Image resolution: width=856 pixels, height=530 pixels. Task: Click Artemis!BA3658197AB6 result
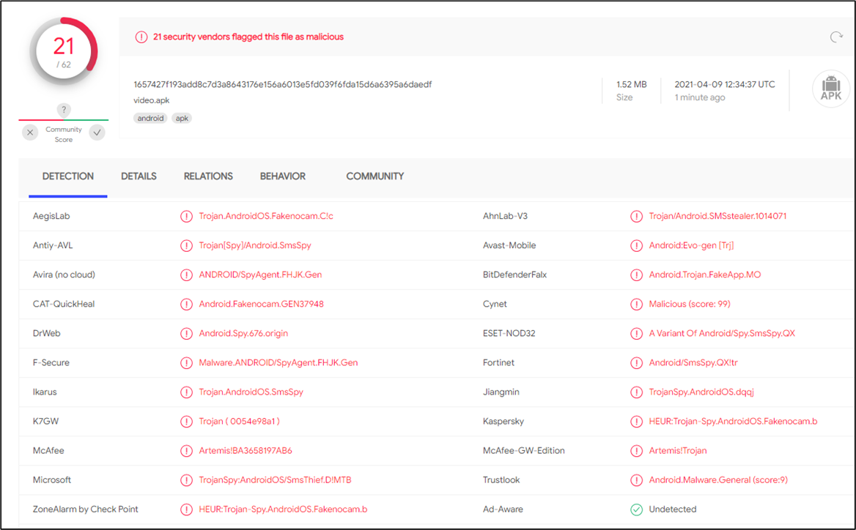click(246, 451)
